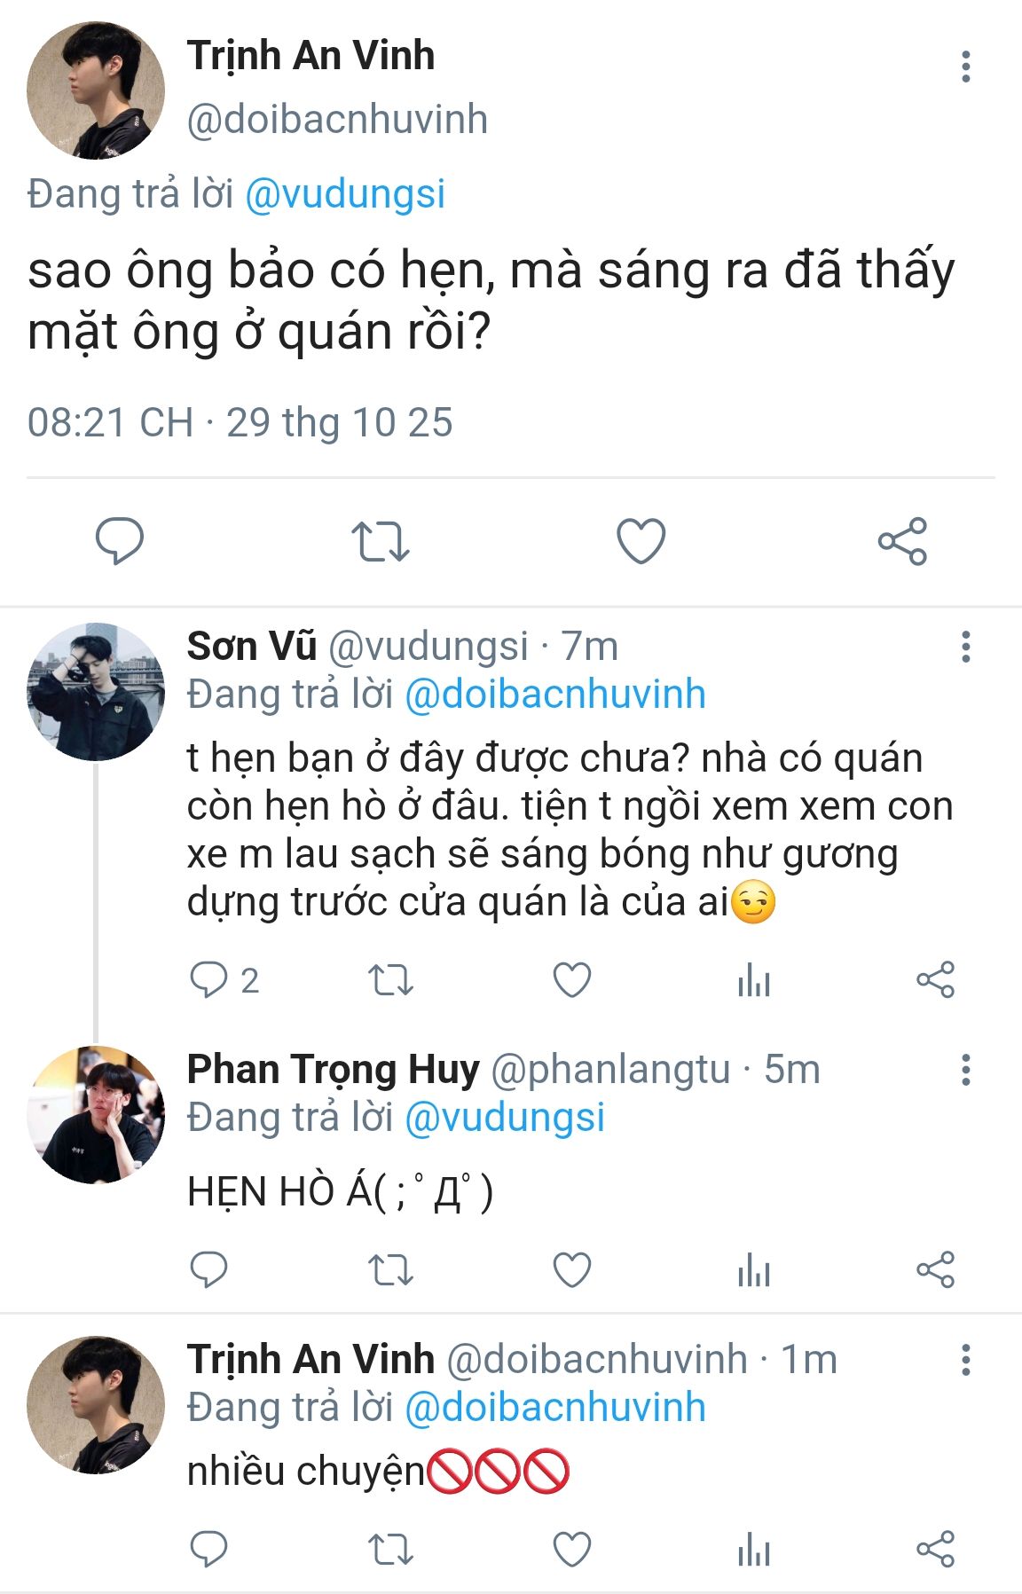The height and width of the screenshot is (1594, 1022).
Task: Open more options on Sơn Vũ's reply
Action: coord(965,647)
